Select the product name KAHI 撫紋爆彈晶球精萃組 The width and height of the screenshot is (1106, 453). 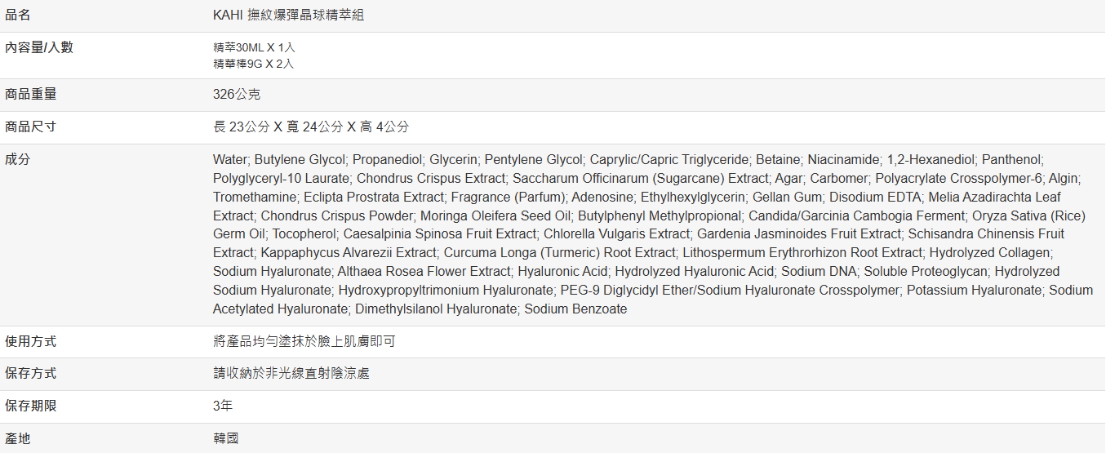click(x=288, y=15)
